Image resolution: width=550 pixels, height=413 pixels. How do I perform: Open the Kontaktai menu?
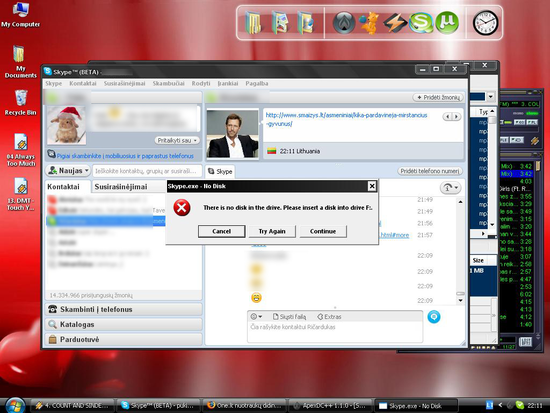[83, 83]
